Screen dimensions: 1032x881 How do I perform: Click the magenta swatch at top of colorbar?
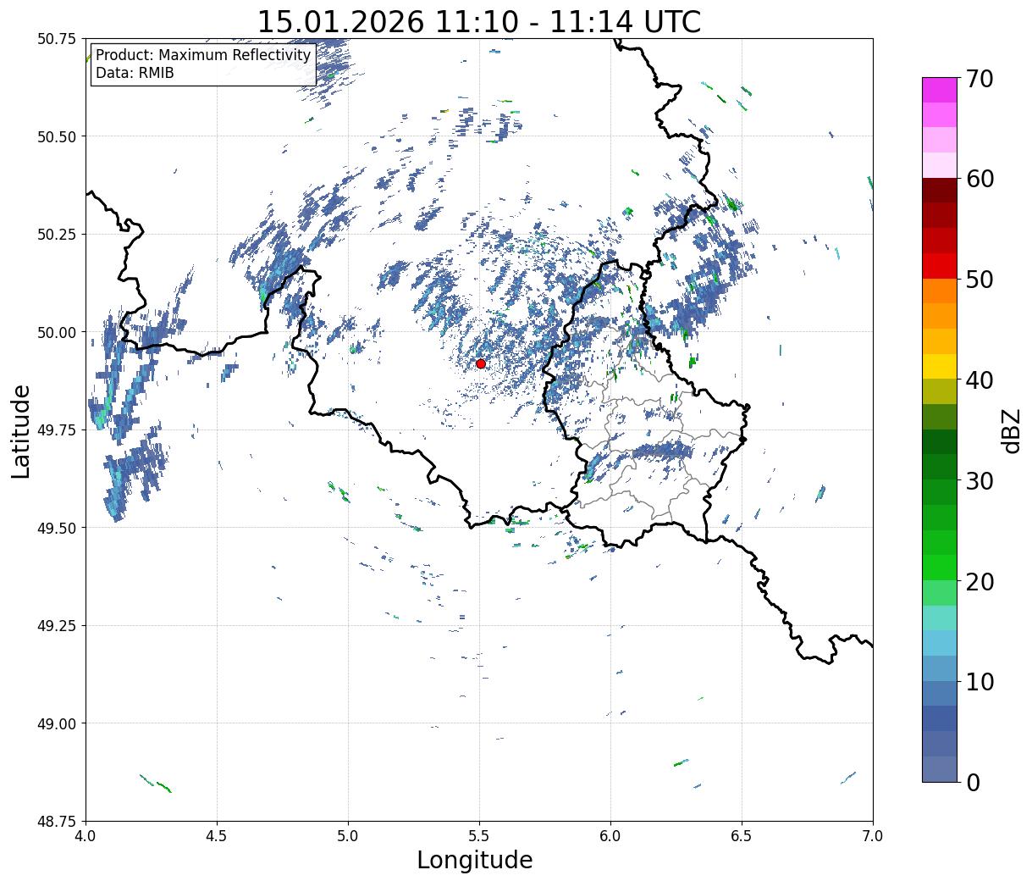[940, 90]
